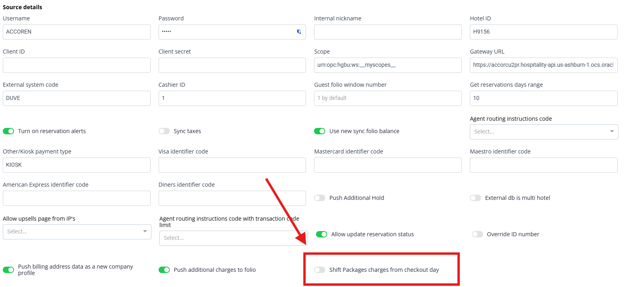Toggle Turn on reservation alerts switch

pos(8,131)
